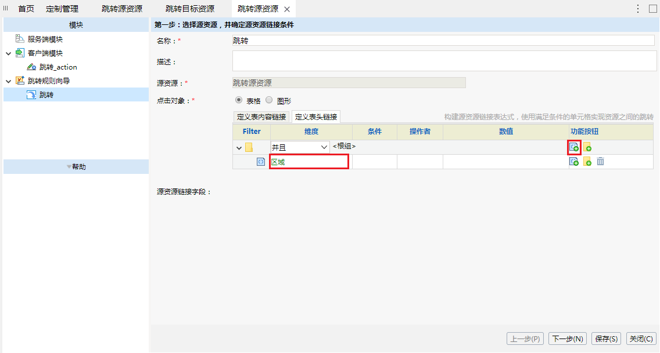This screenshot has height=353, width=660.
Task: Add condition expression in root group row
Action: pos(573,147)
